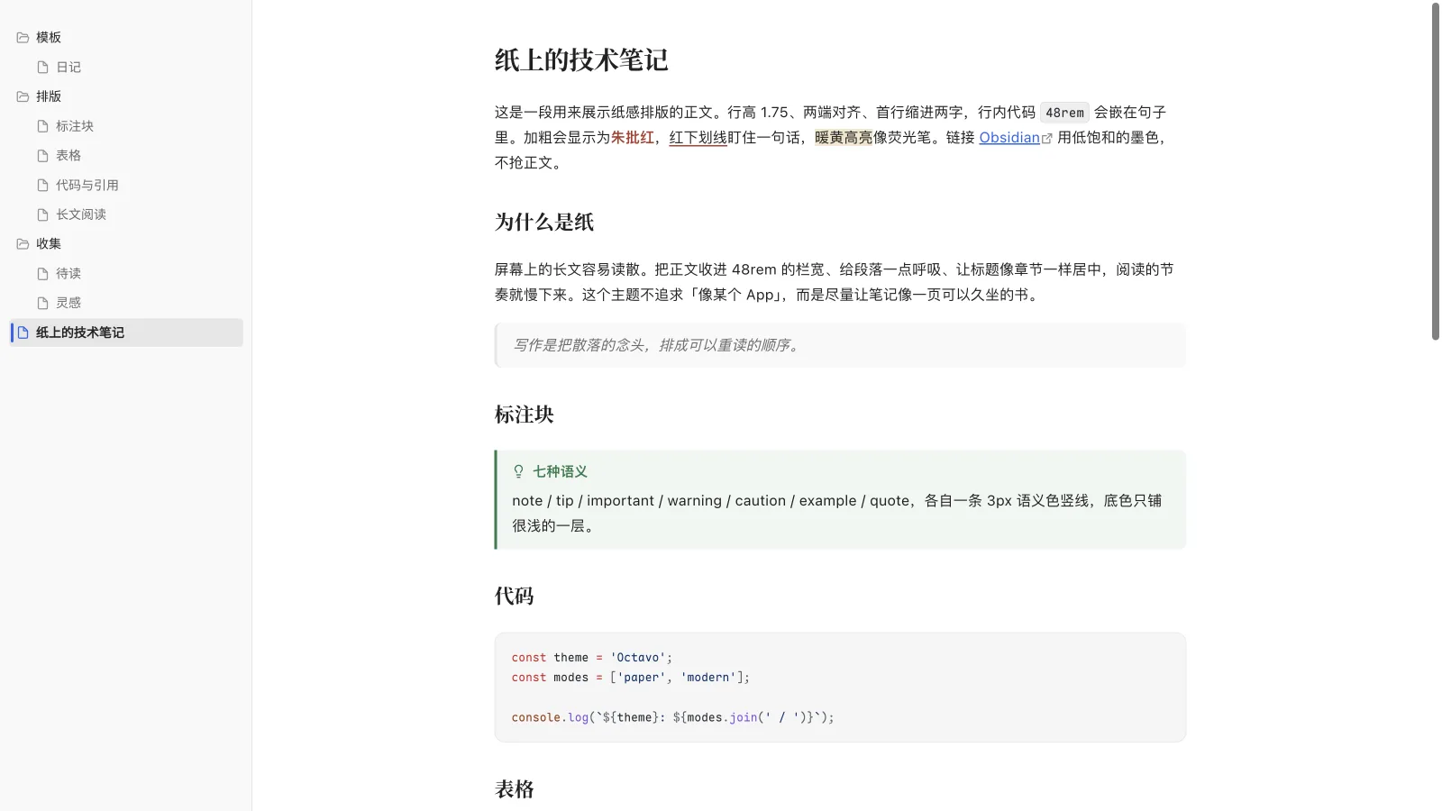Select 纸上的技术笔记 in the sidebar
This screenshot has height=811, width=1442.
point(126,333)
